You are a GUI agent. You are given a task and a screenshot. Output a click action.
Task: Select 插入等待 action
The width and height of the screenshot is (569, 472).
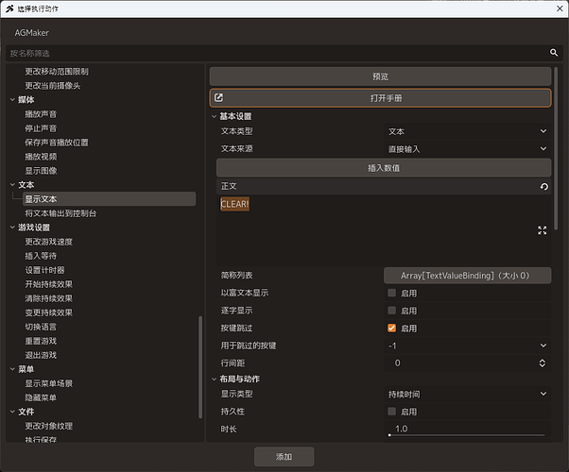coord(41,256)
